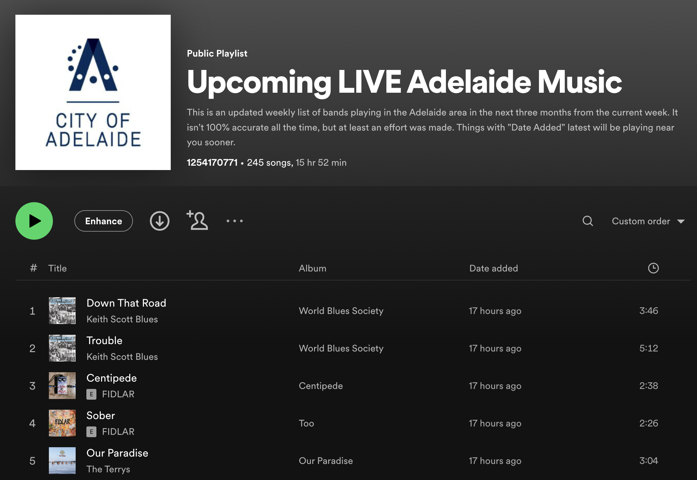Click the clock duration column icon
The width and height of the screenshot is (697, 480).
click(653, 268)
